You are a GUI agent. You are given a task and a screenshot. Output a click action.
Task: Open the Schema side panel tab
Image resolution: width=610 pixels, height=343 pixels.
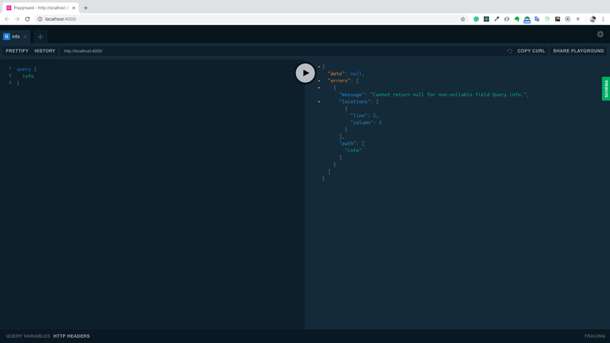click(x=606, y=89)
